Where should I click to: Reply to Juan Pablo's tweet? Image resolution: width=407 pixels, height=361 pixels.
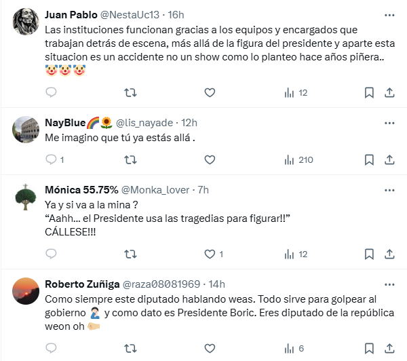51,93
